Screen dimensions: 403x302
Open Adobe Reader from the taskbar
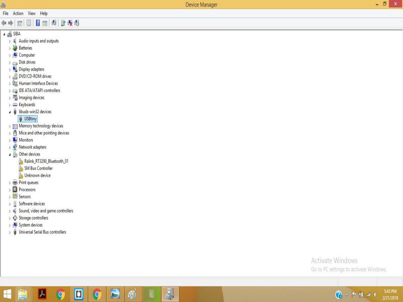tap(42, 294)
